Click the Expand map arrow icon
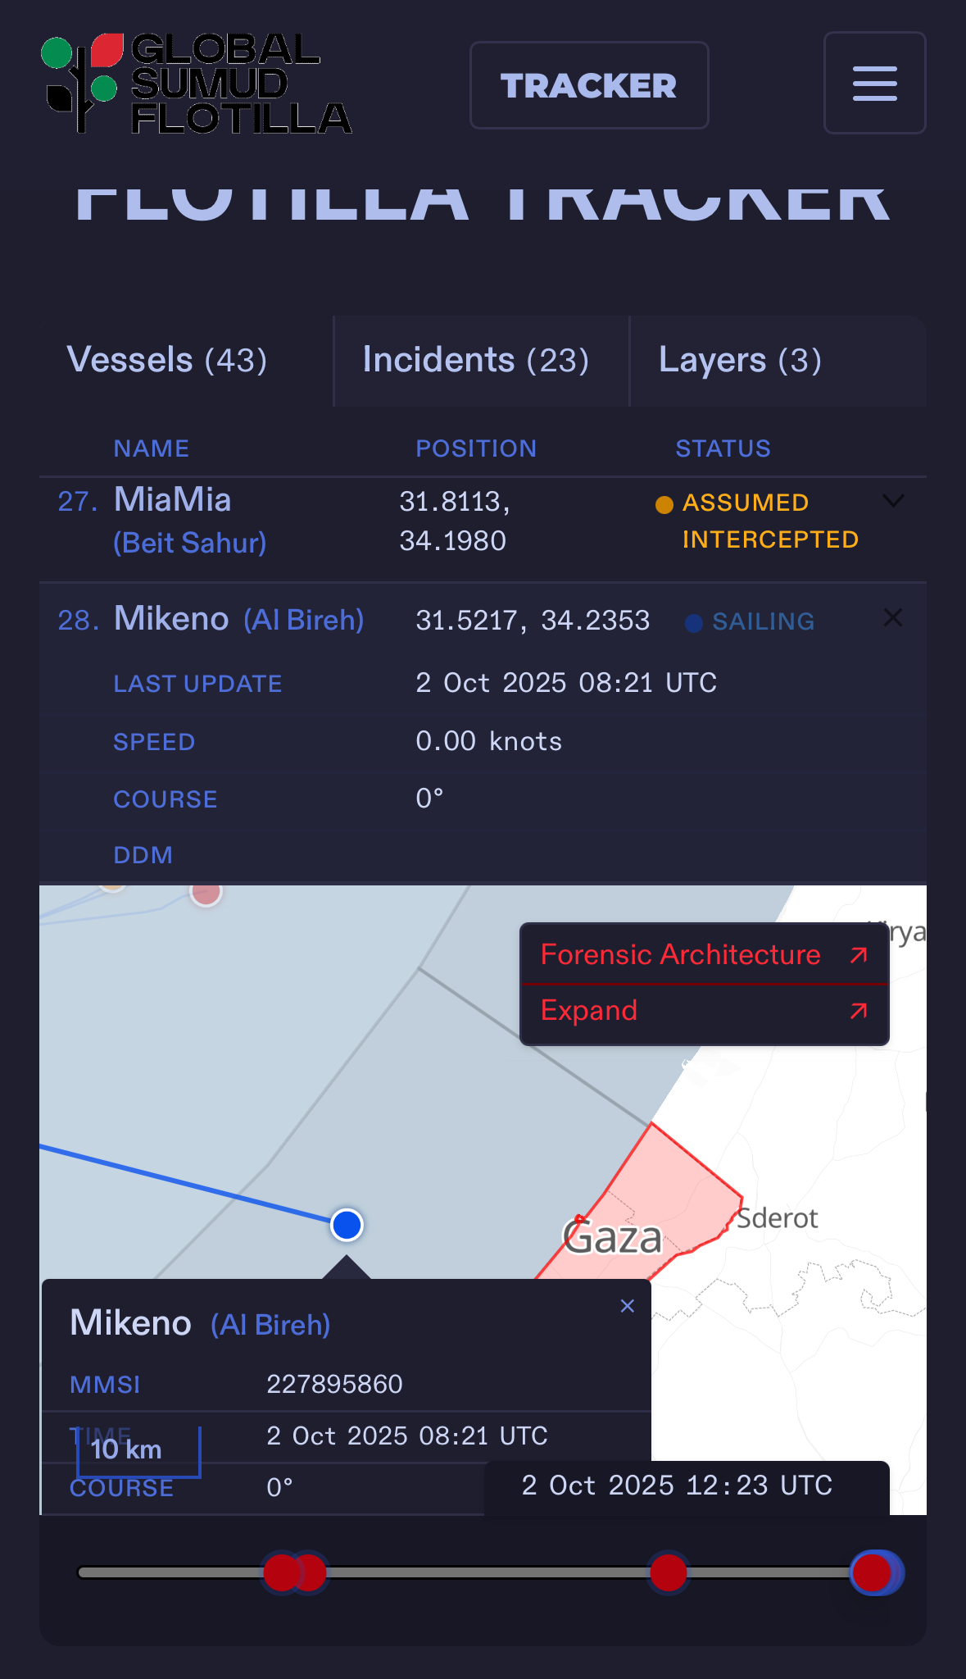The image size is (966, 1679). pos(859,1011)
